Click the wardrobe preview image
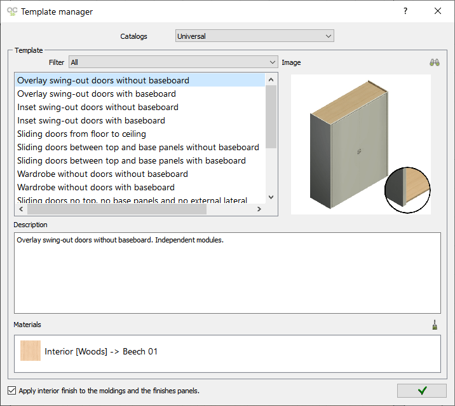The height and width of the screenshot is (406, 455). 361,144
